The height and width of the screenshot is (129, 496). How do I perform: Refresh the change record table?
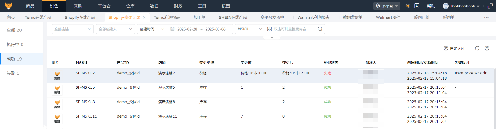(x=477, y=48)
